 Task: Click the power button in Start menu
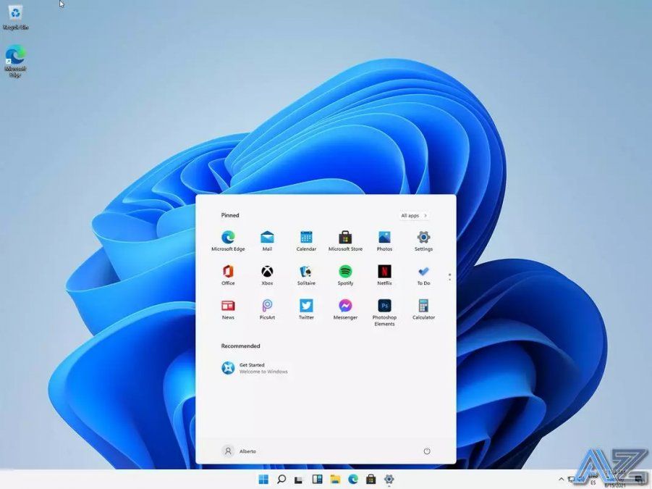[427, 451]
